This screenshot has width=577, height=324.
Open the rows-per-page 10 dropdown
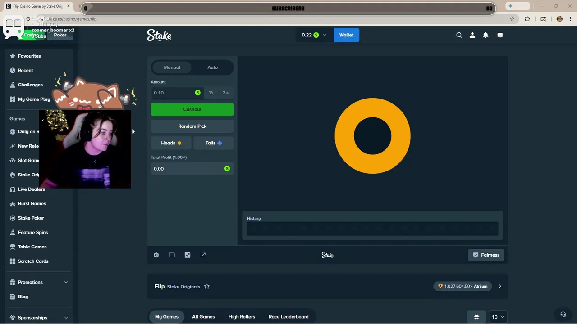pos(498,317)
